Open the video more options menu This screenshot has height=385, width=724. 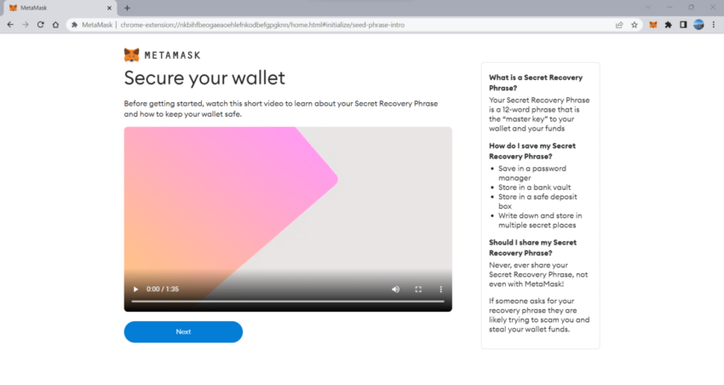pos(440,290)
